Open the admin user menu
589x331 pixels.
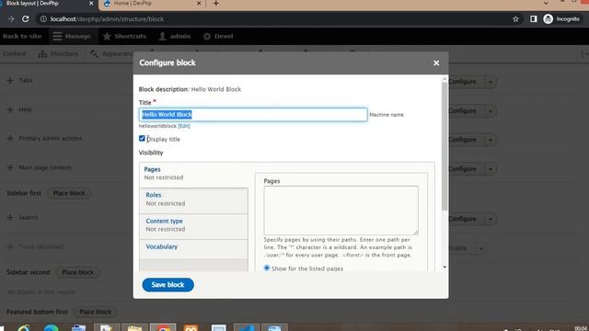tap(175, 36)
